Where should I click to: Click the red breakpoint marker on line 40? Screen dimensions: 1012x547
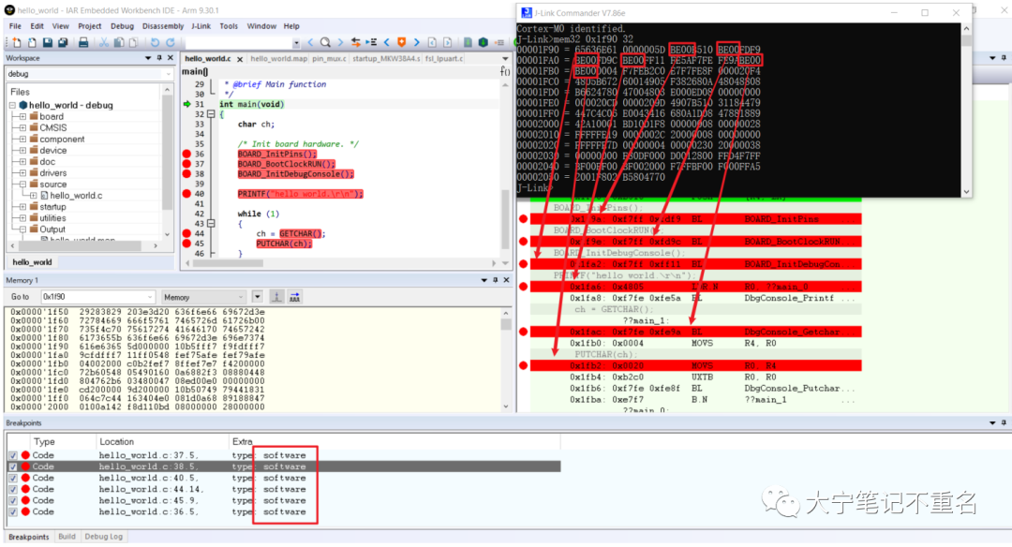pos(187,194)
